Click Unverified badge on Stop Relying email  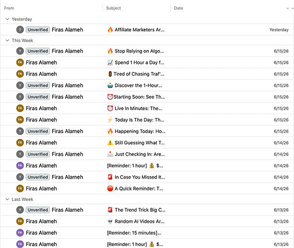[38, 51]
